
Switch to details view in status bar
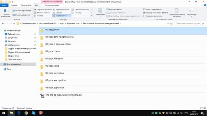[x=201, y=108]
